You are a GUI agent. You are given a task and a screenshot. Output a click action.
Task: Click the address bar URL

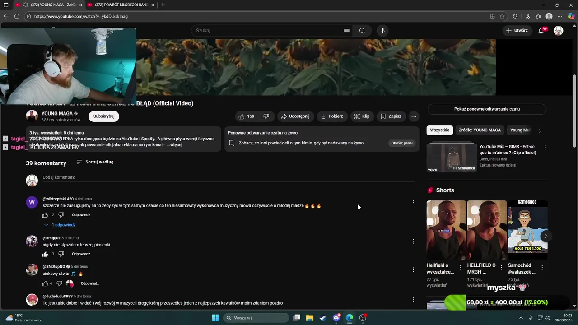[x=81, y=16]
